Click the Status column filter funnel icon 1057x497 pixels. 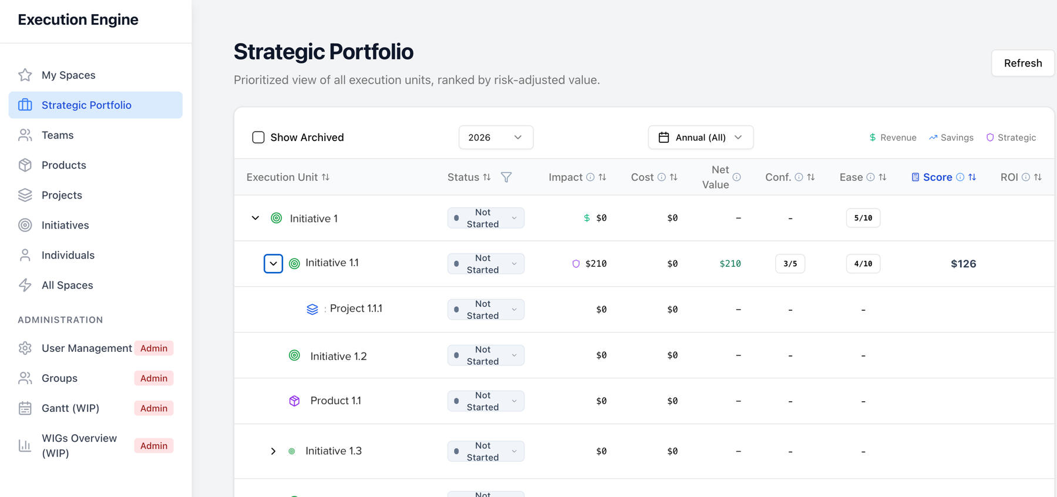click(x=506, y=177)
